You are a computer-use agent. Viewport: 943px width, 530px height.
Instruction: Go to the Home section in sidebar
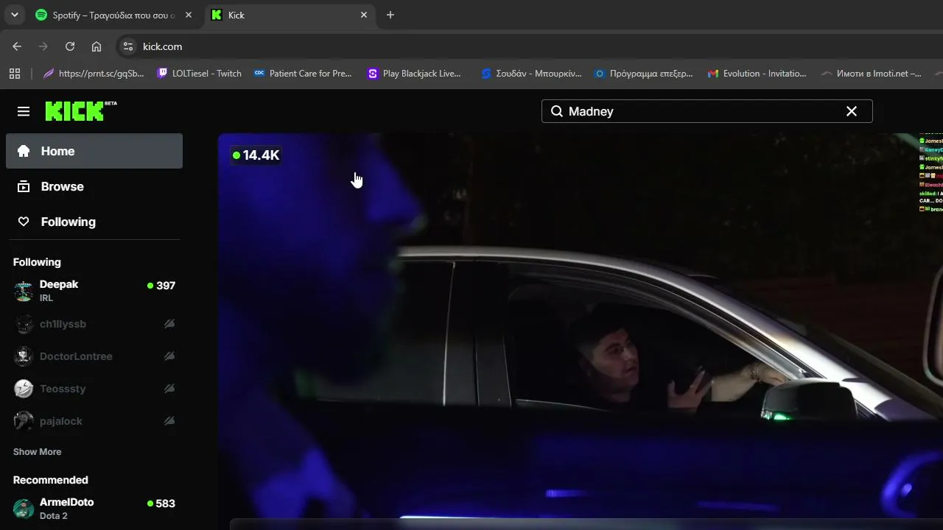pos(94,151)
